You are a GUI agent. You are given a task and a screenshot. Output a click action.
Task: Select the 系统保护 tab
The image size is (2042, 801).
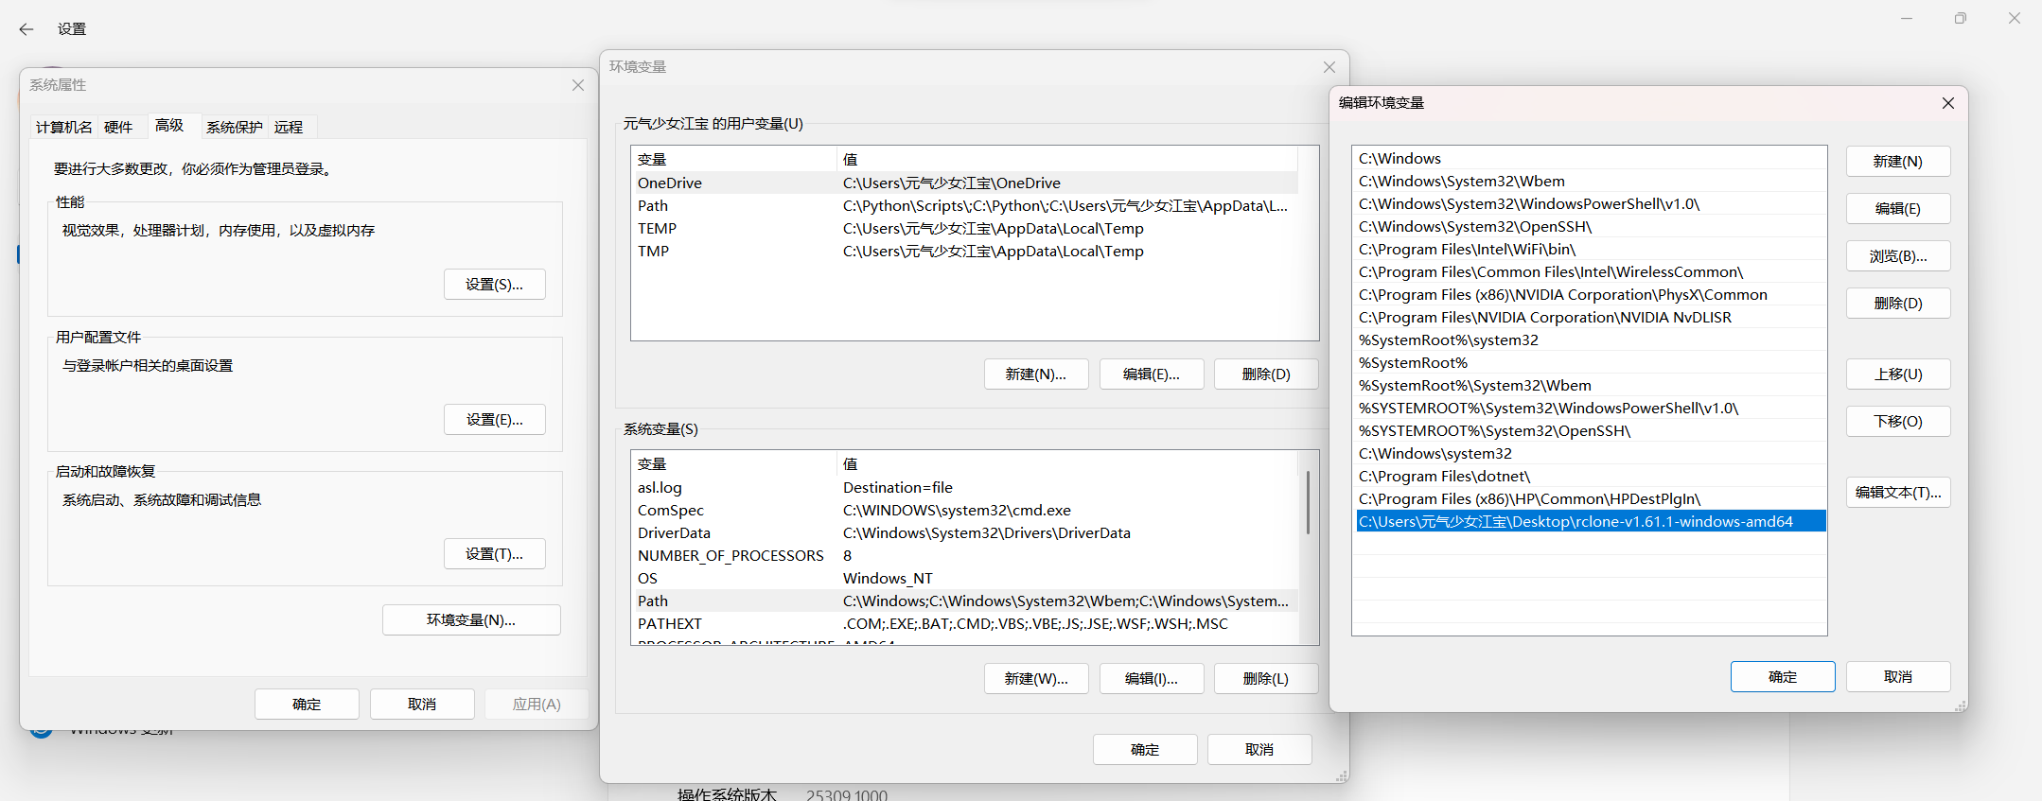click(x=234, y=128)
